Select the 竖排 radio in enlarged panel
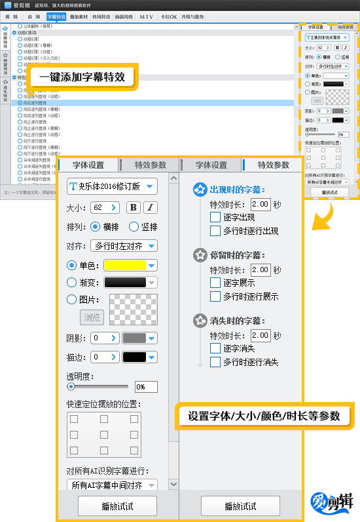Viewport: 360px width, 522px height. pos(134,227)
